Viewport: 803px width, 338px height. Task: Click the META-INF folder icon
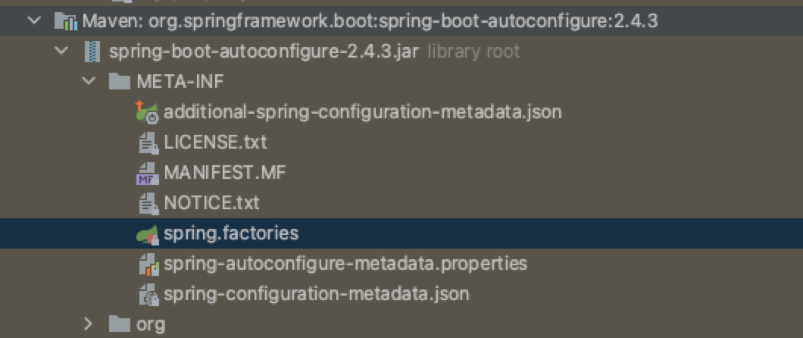click(x=120, y=82)
